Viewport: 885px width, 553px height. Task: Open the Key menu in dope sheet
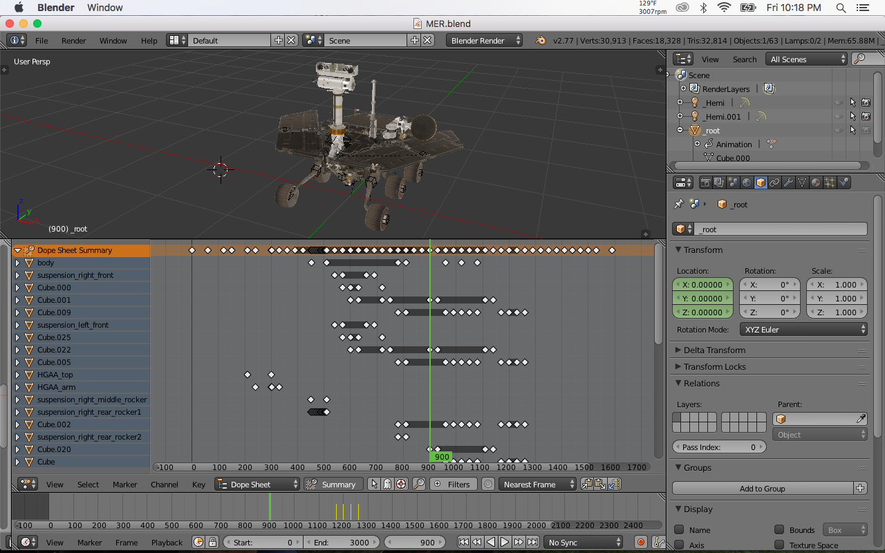coord(198,485)
